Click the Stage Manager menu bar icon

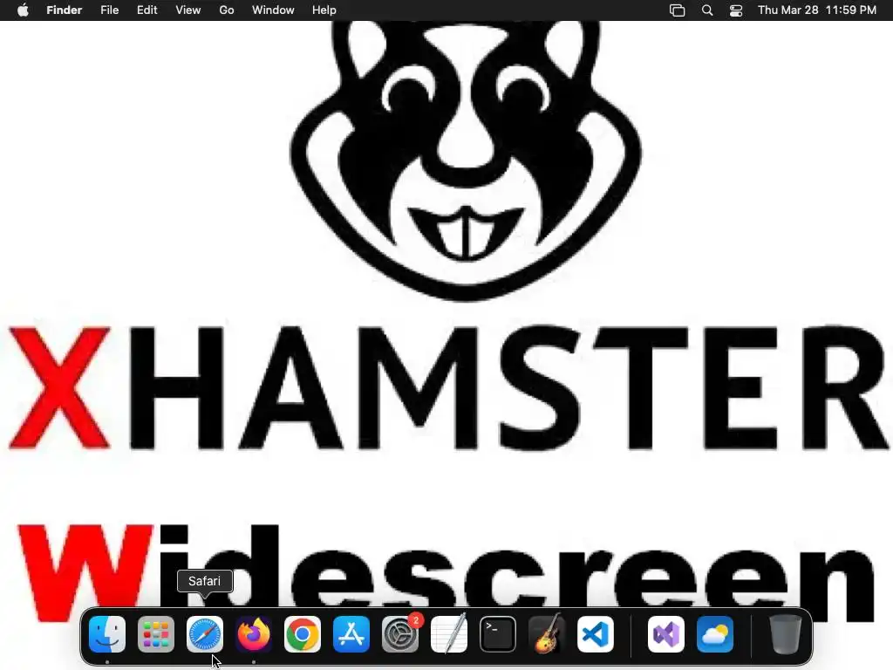[677, 10]
